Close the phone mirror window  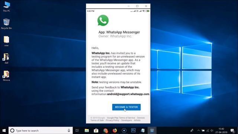(146, 6)
